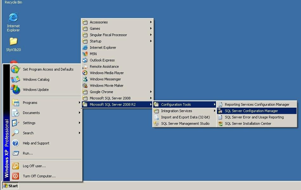Expand Settings submenu arrow
The width and height of the screenshot is (301, 190).
pyautogui.click(x=79, y=123)
